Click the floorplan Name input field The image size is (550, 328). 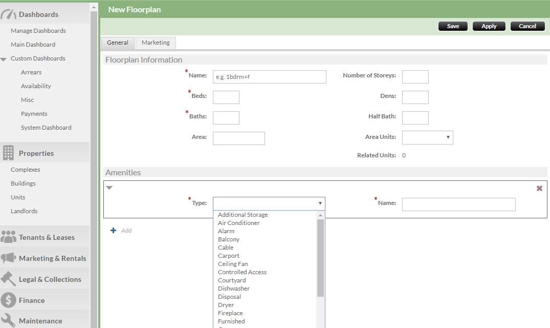(x=269, y=77)
